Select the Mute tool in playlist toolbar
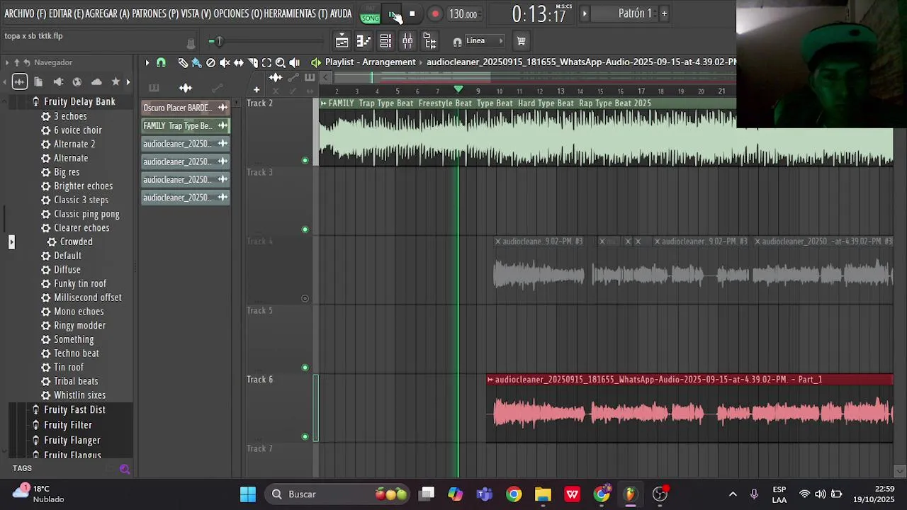Viewport: 907px width, 510px height. [225, 62]
